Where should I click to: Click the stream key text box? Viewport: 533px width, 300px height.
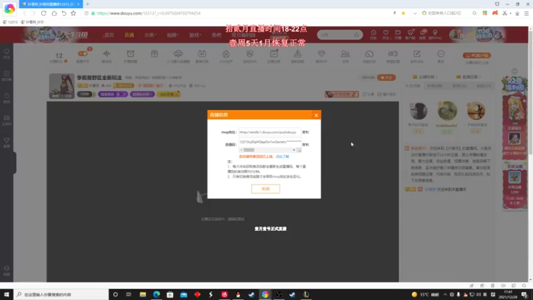(x=270, y=142)
